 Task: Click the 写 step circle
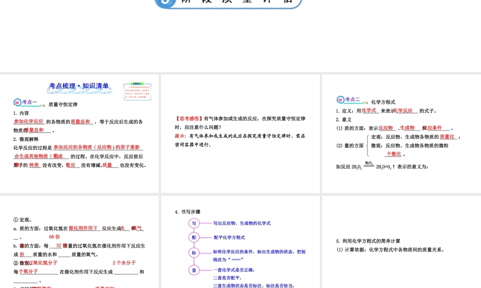(194, 223)
